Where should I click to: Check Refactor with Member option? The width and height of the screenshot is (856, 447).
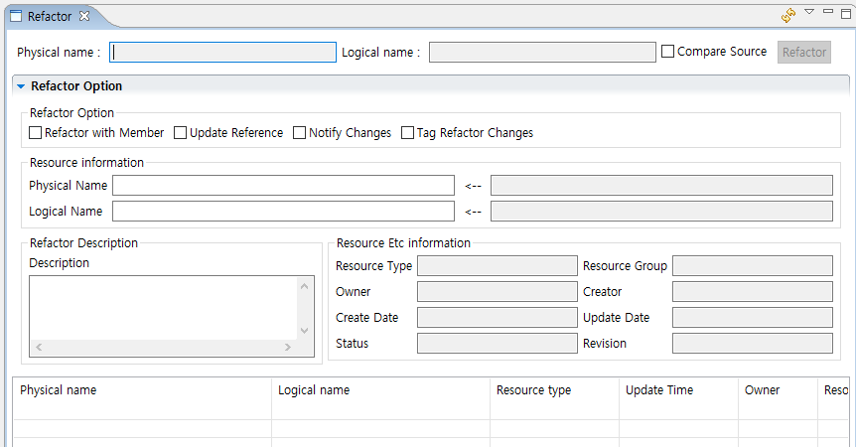[36, 133]
